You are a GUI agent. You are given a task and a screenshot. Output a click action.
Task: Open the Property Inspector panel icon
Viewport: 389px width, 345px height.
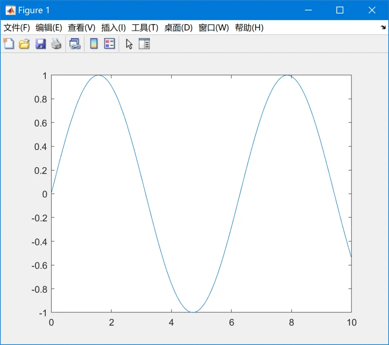point(144,44)
